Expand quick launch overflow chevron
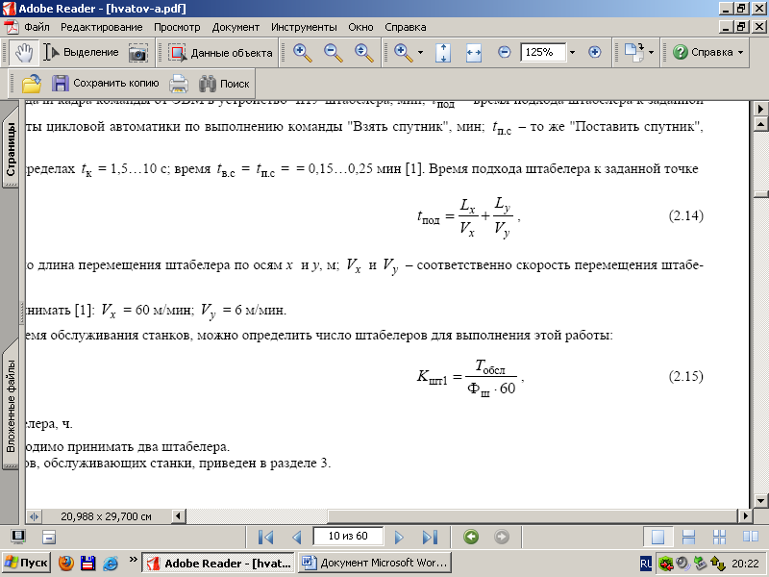 133,560
